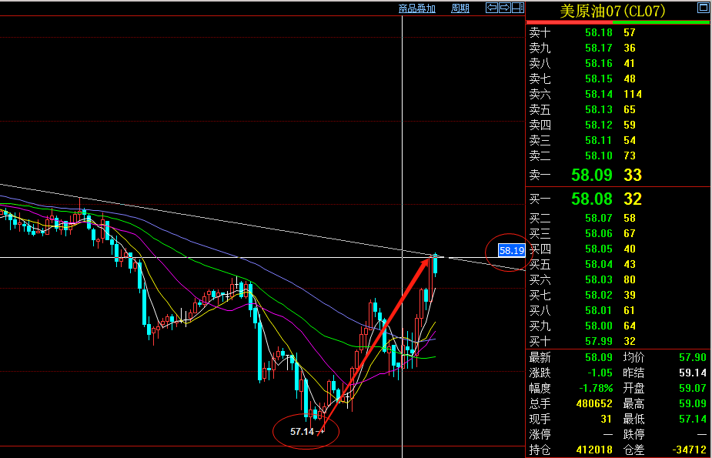Click the right arrow navigation icon
712x458 pixels.
(505, 8)
